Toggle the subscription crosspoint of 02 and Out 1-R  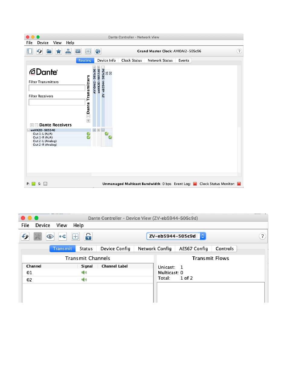tap(110, 137)
